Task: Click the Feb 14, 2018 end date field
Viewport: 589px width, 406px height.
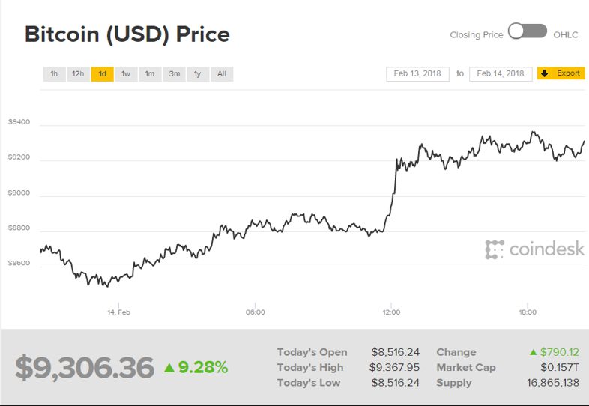Action: (x=501, y=73)
